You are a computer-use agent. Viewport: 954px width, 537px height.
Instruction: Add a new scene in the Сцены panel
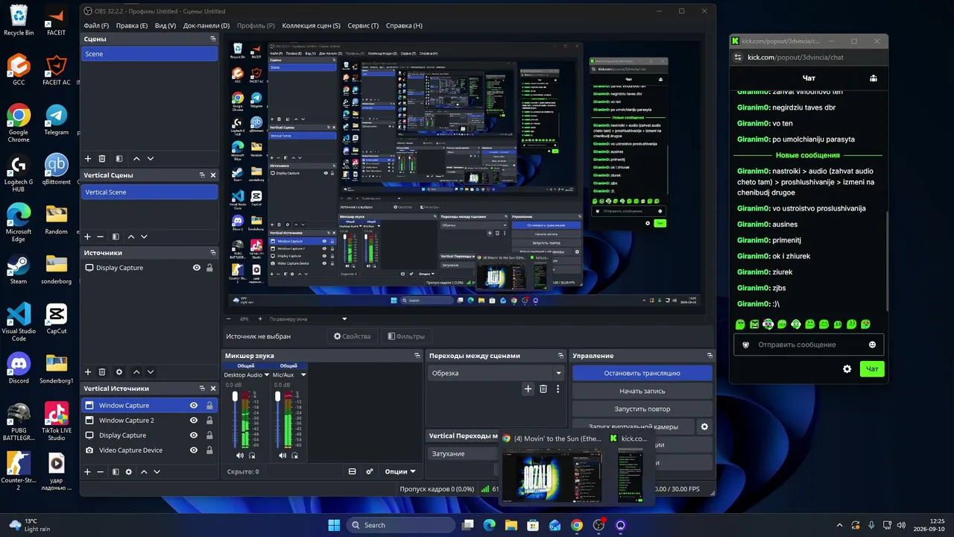(88, 159)
